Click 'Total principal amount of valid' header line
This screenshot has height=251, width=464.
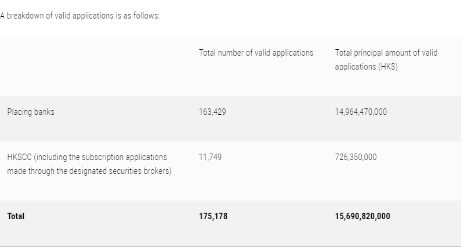[x=386, y=53]
